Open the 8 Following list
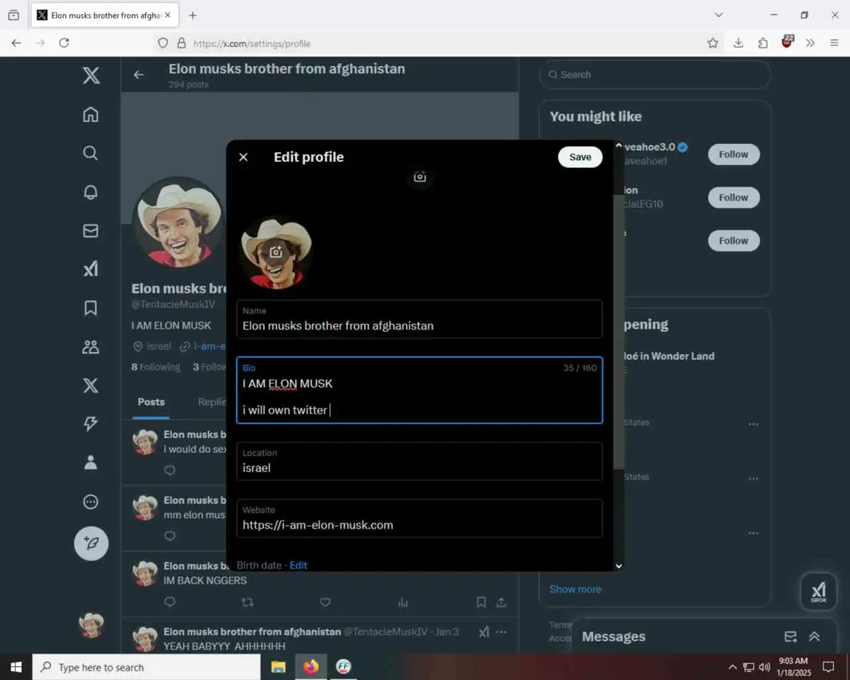 click(x=155, y=367)
